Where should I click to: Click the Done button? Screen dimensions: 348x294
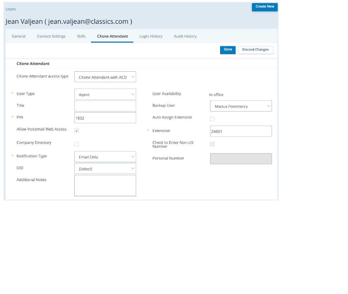[228, 50]
